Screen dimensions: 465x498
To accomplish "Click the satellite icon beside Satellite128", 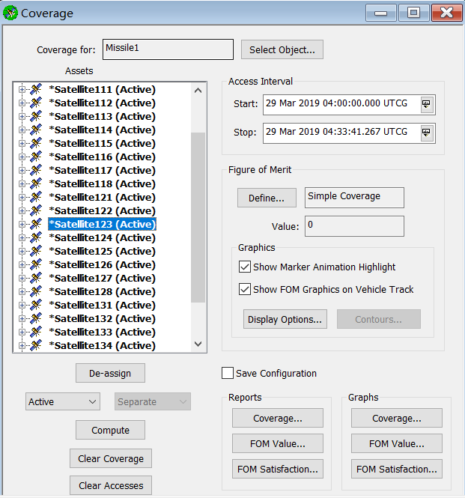I will (36, 291).
